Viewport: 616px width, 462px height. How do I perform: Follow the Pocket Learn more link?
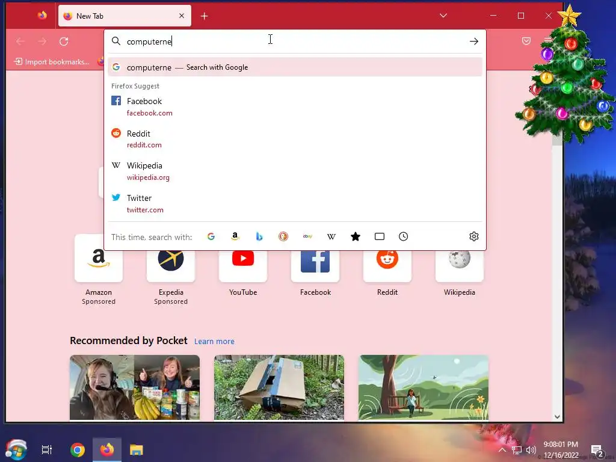(x=214, y=342)
